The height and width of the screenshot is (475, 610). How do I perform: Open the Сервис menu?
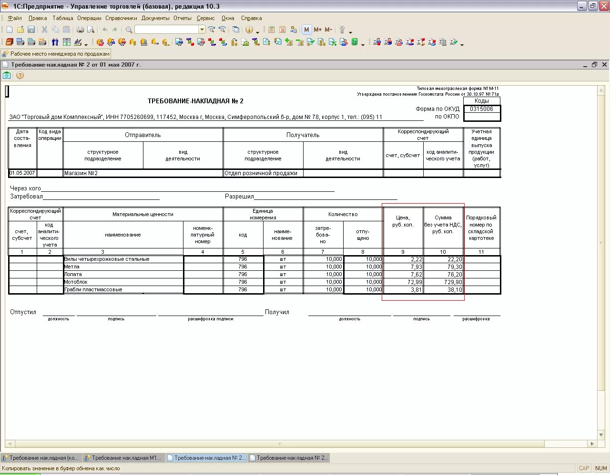[x=206, y=18]
